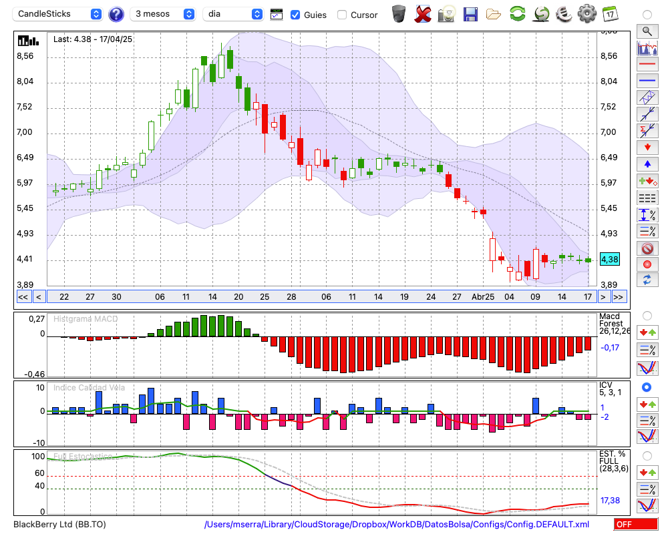Click the blue rotate arrows icon
Screen dimensions: 668x534
pyautogui.click(x=647, y=280)
